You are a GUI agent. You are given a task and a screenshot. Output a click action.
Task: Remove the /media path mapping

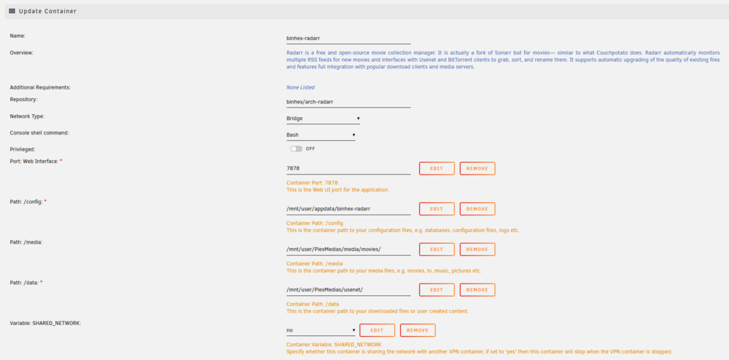[477, 249]
